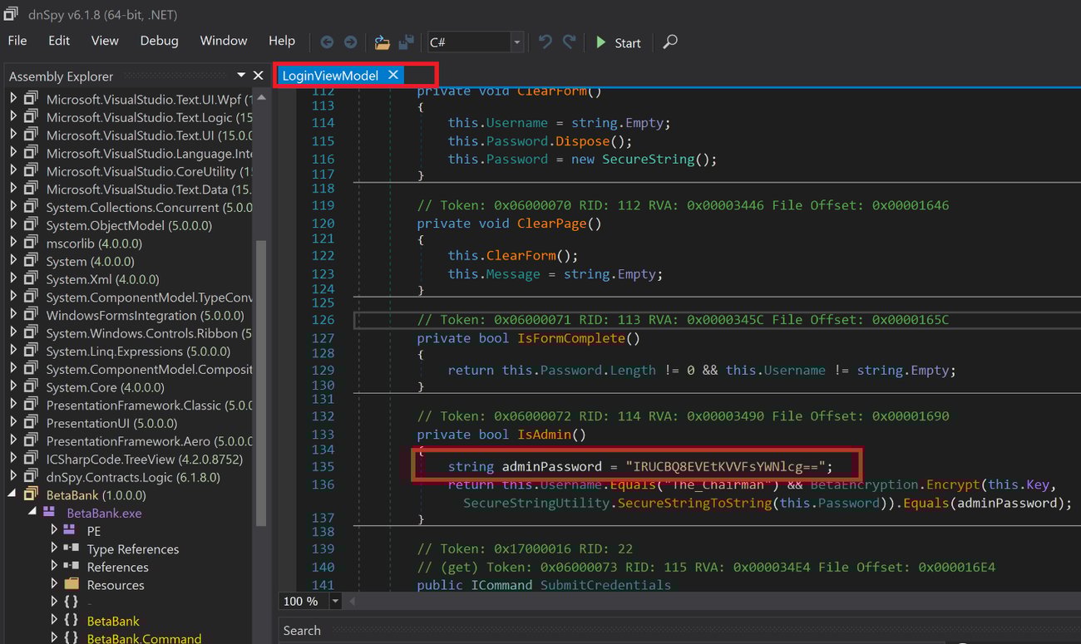
Task: Click the Open assembly icon
Action: [382, 42]
